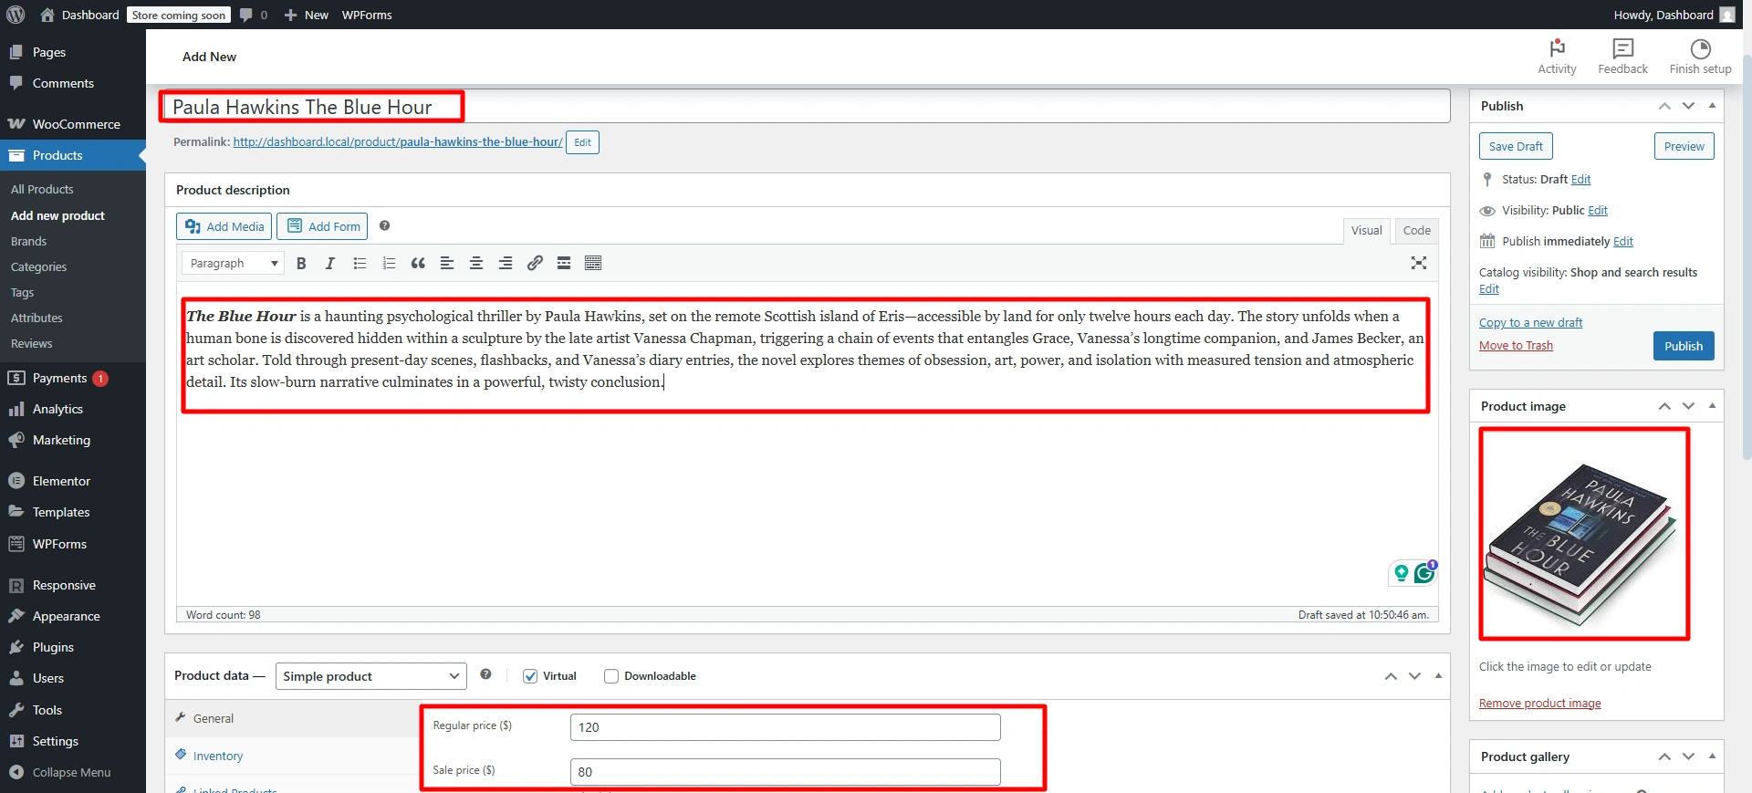
Task: Align text center in editor
Action: pos(476,263)
